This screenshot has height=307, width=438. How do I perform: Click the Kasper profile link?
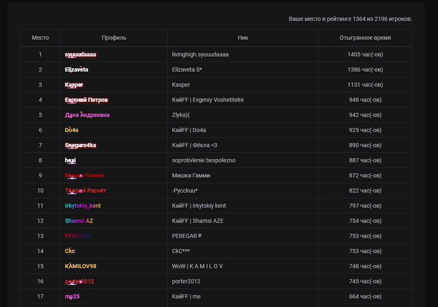(74, 85)
